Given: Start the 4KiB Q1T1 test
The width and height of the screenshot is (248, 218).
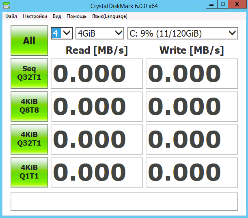Looking at the screenshot, I should point(29,171).
